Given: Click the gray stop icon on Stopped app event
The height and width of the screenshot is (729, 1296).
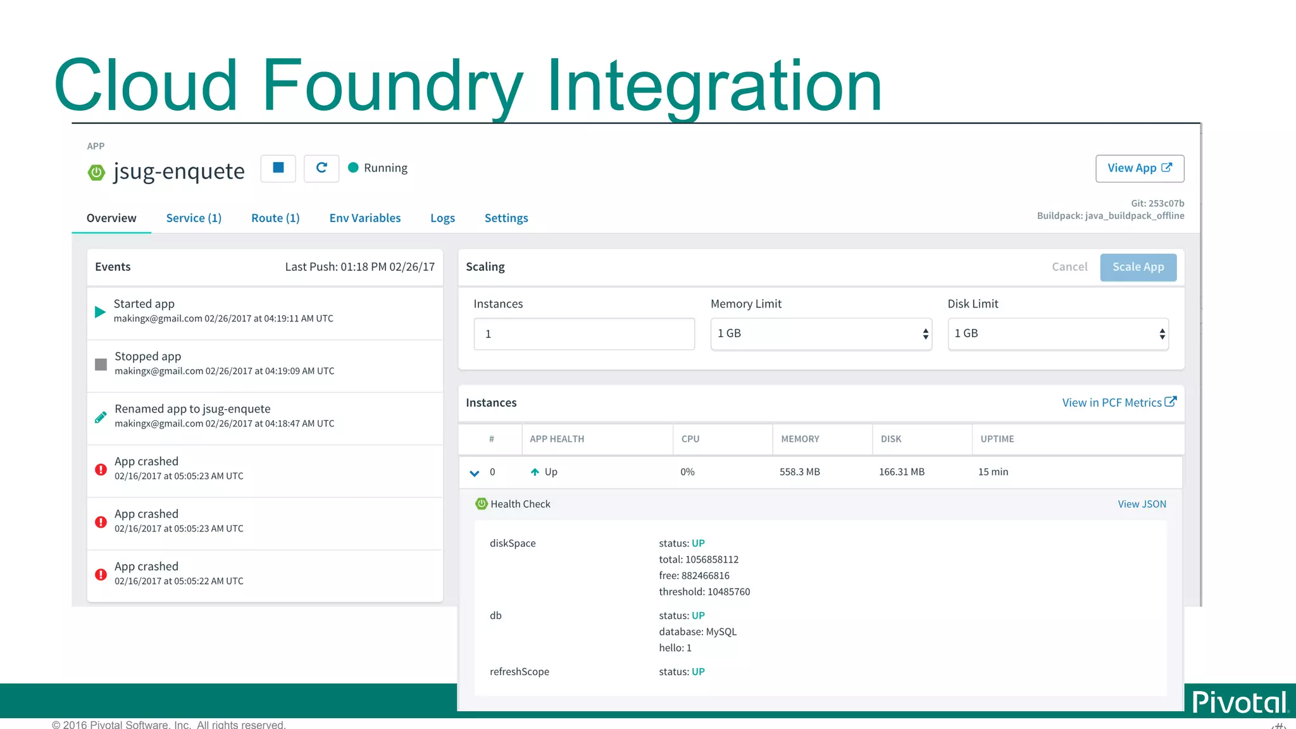Looking at the screenshot, I should click(101, 364).
